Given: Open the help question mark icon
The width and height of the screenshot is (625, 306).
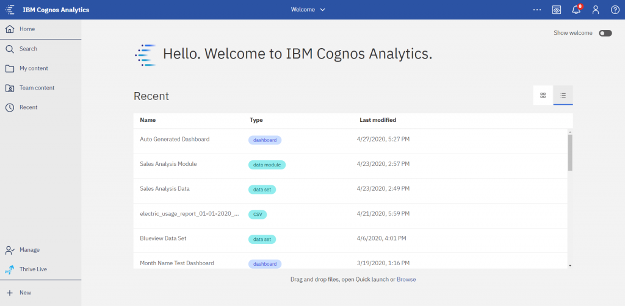Looking at the screenshot, I should [615, 10].
